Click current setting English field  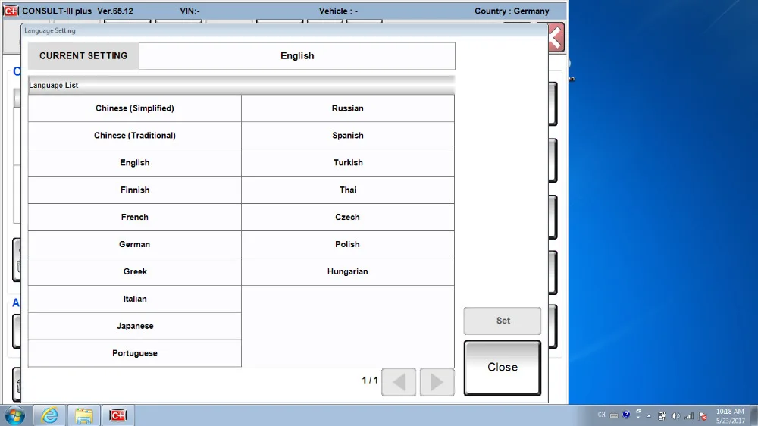297,56
